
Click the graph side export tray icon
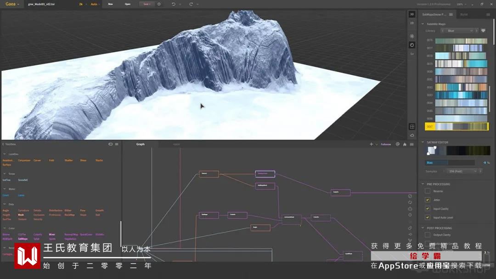point(410,208)
